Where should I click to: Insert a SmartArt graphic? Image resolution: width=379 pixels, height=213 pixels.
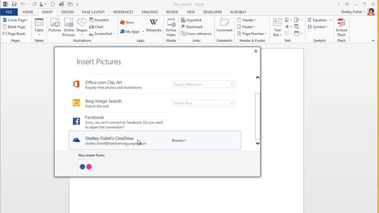tap(99, 20)
